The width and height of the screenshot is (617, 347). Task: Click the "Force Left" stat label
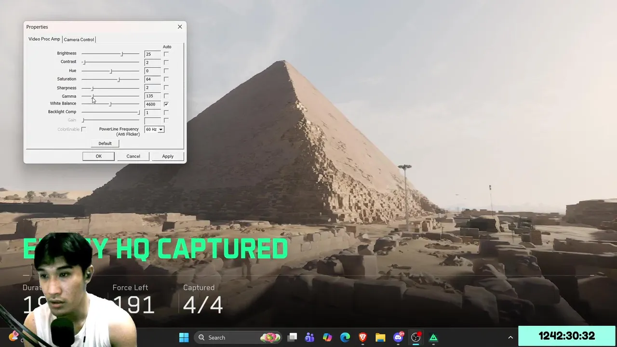click(x=130, y=288)
